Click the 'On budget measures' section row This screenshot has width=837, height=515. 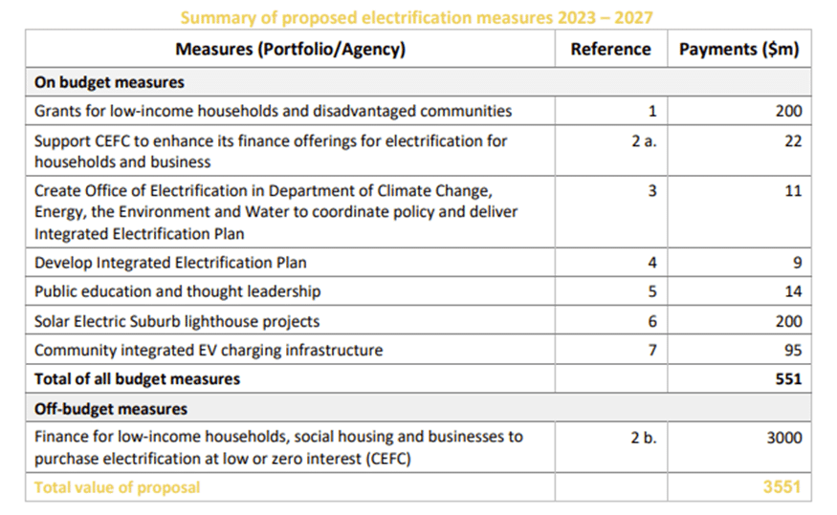tap(109, 82)
